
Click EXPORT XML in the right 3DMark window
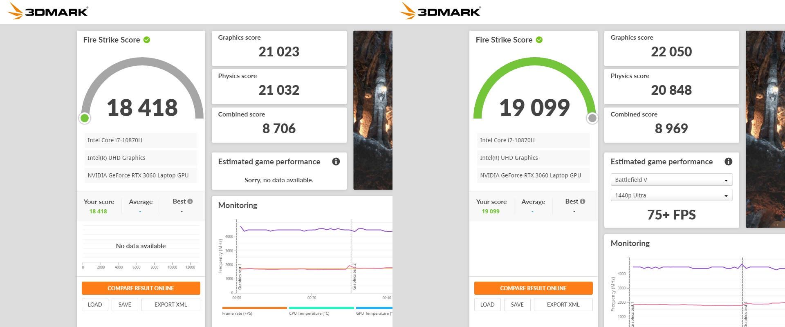pos(563,305)
